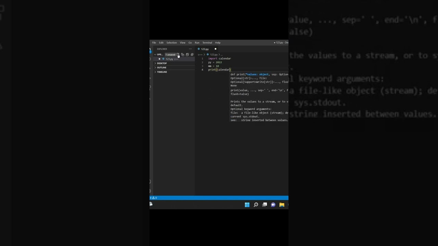438x246 pixels.
Task: Switch to the 123.py editor tab
Action: (205, 49)
